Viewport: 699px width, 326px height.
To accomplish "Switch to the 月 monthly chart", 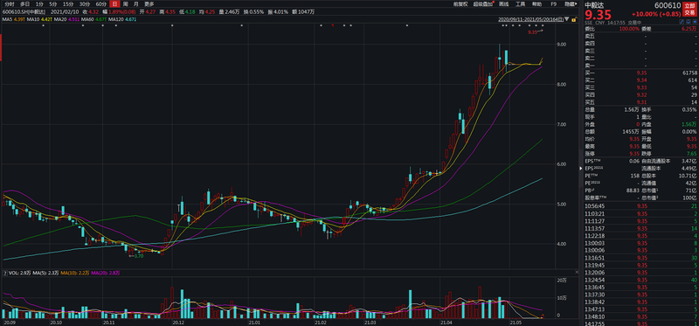I will [136, 4].
